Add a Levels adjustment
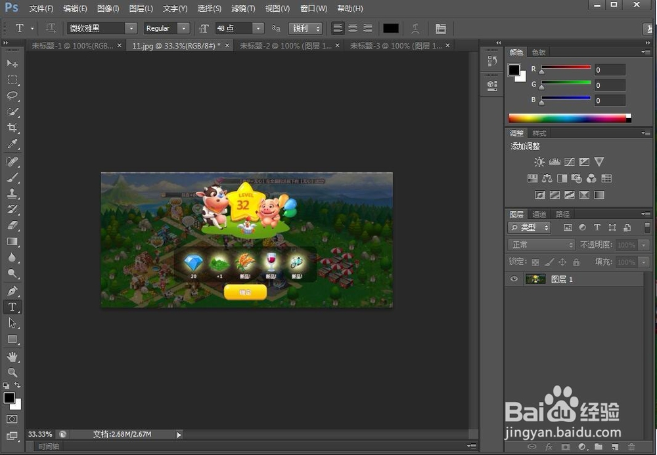This screenshot has width=657, height=455. [555, 162]
